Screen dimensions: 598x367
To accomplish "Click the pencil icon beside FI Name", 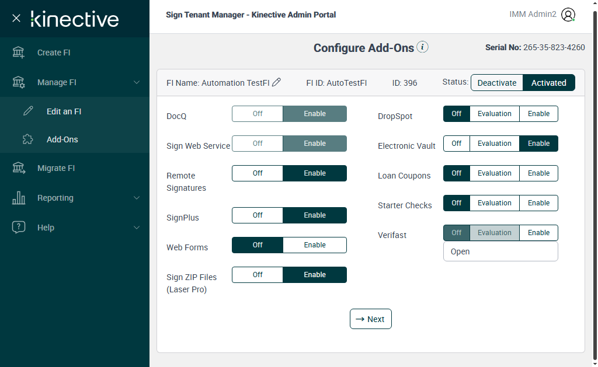I will tap(277, 82).
